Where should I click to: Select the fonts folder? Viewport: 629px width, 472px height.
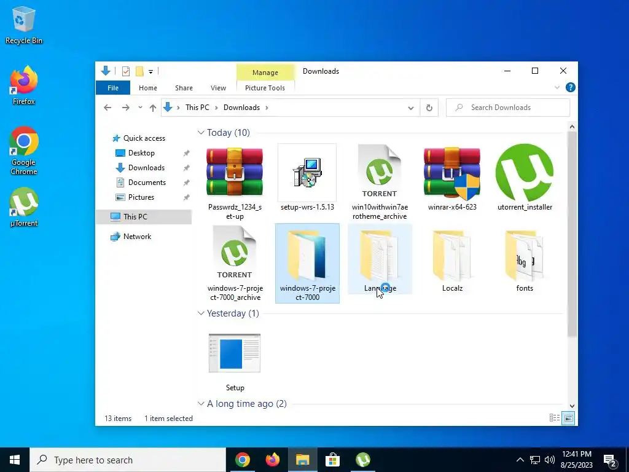(525, 259)
